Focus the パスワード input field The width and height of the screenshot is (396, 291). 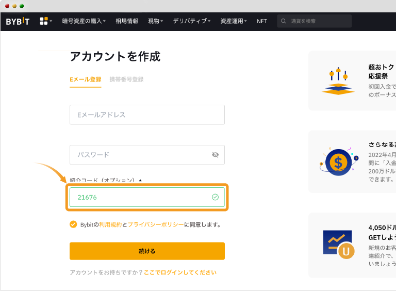(x=147, y=155)
